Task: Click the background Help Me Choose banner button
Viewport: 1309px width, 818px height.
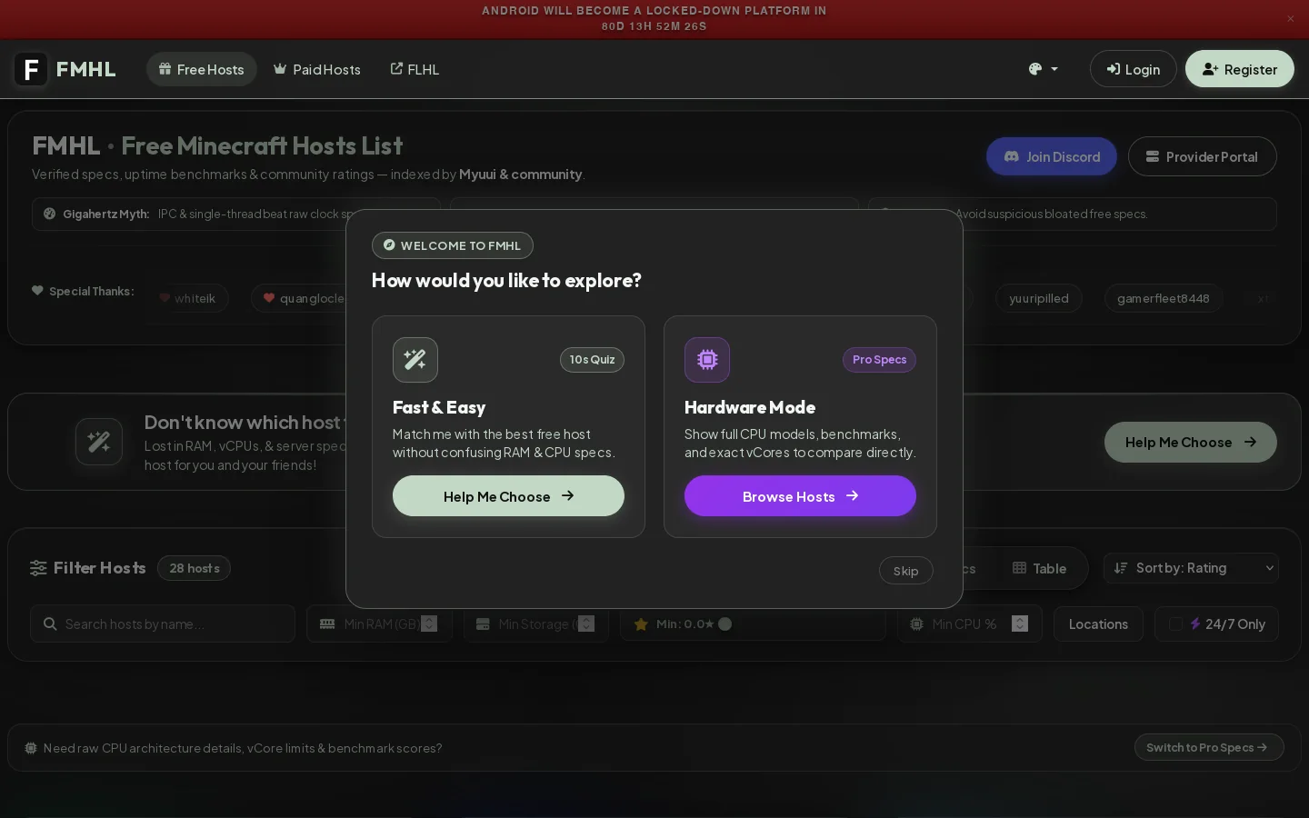Action: click(1191, 442)
